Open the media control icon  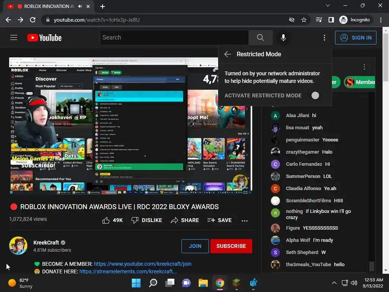[x=319, y=20]
